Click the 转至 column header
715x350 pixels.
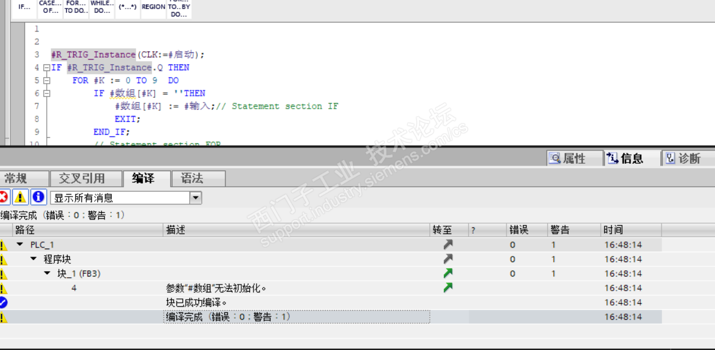449,231
